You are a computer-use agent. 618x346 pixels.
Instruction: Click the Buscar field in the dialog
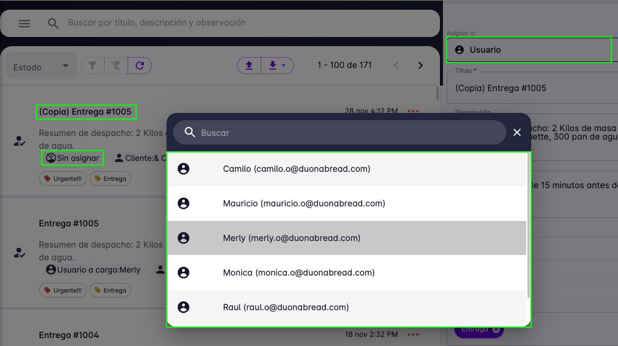(x=346, y=132)
